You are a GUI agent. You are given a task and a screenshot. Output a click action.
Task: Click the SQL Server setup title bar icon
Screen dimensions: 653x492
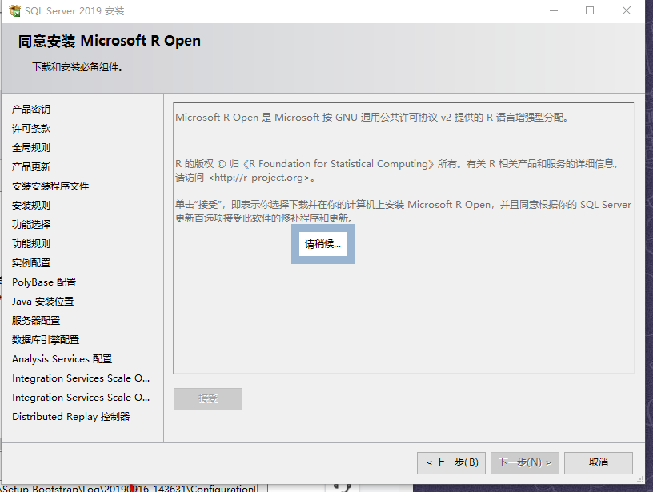pyautogui.click(x=14, y=11)
